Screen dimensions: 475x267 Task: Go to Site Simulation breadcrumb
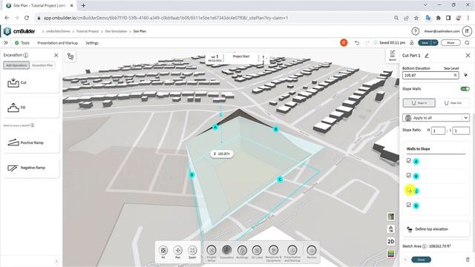pos(116,31)
